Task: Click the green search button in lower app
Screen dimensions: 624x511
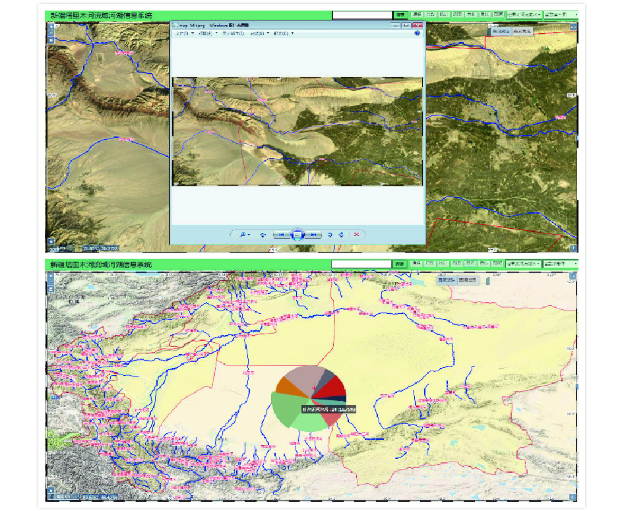Action: click(x=400, y=264)
